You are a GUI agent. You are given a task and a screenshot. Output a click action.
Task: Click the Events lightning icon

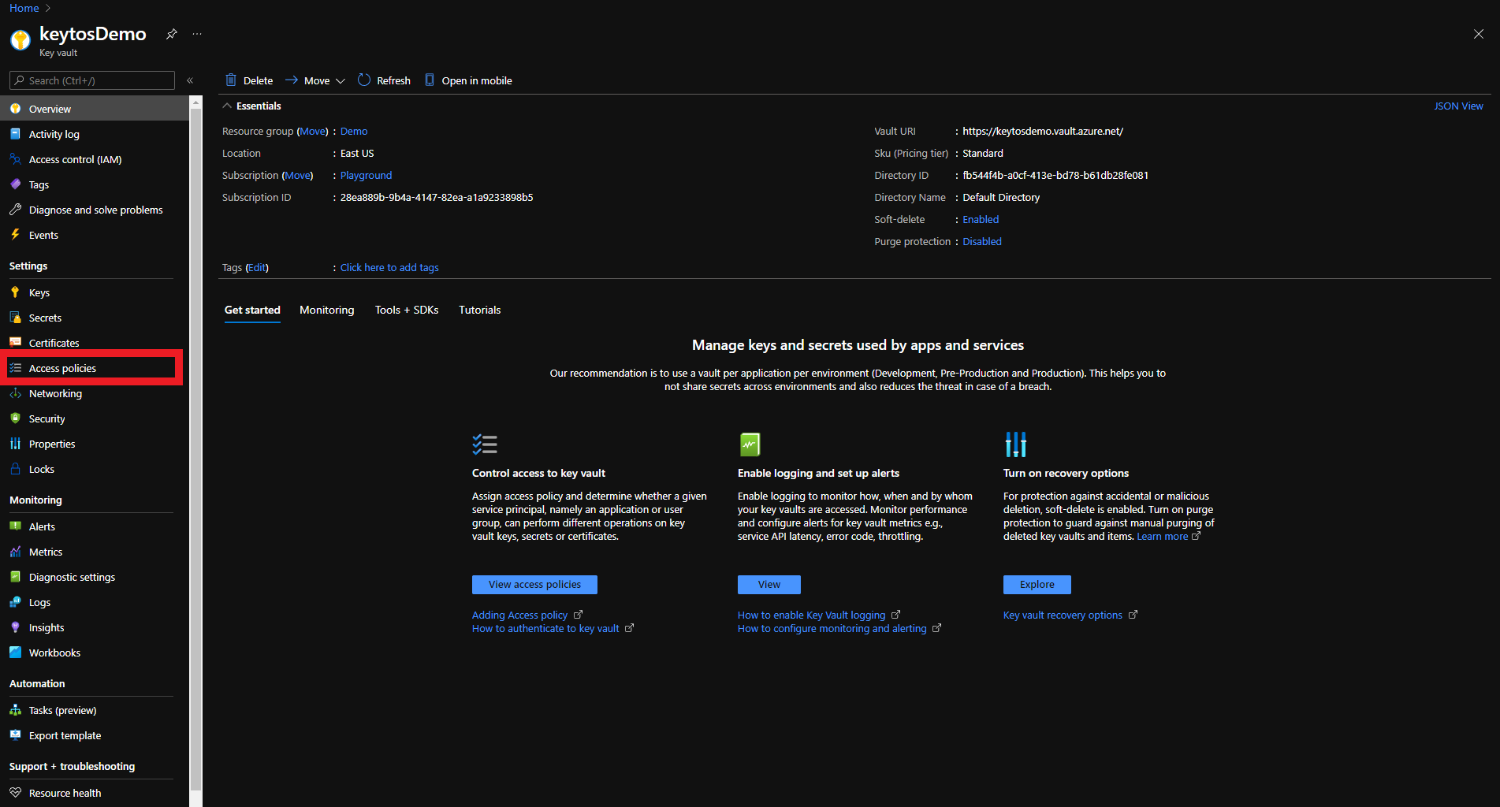click(15, 235)
